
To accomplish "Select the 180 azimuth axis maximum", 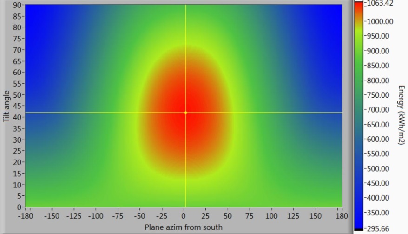I will [x=342, y=216].
